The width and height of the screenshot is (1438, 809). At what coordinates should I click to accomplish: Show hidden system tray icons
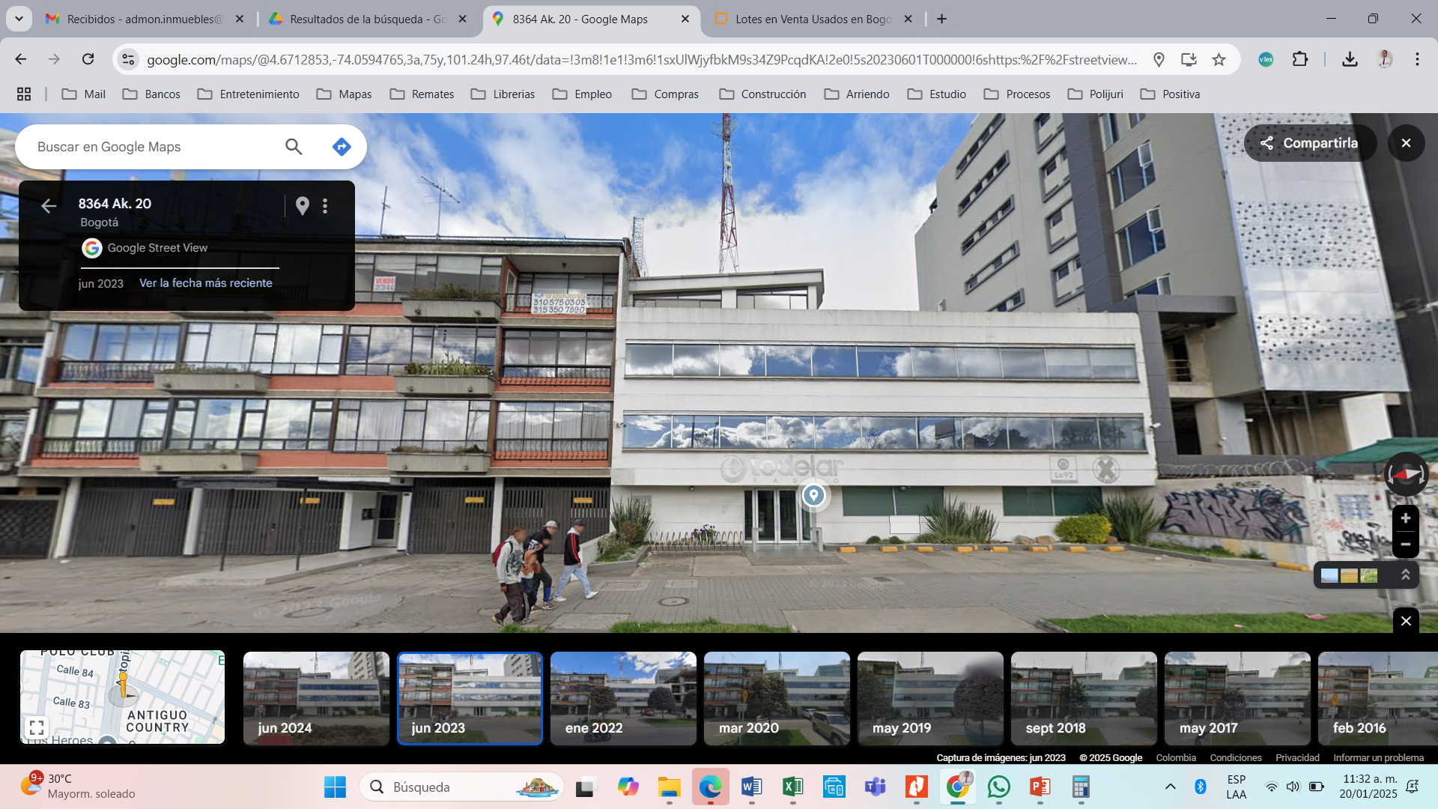coord(1170,787)
